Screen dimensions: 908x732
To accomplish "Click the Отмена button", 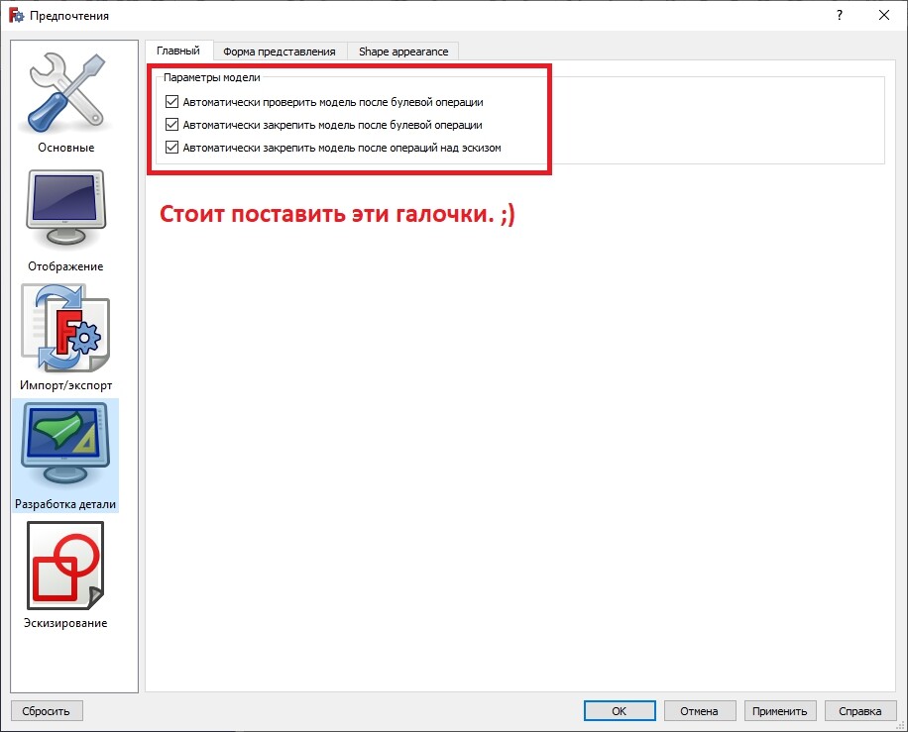I will coord(700,711).
